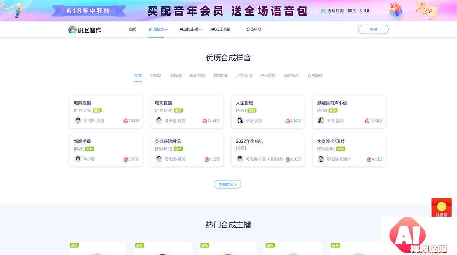This screenshot has height=255, width=457.
Task: Click the 全部样音 > button
Action: (x=227, y=184)
